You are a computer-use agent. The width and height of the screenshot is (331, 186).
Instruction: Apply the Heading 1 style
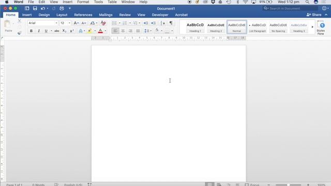(x=195, y=27)
